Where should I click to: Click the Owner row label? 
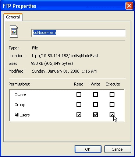coord(20,95)
